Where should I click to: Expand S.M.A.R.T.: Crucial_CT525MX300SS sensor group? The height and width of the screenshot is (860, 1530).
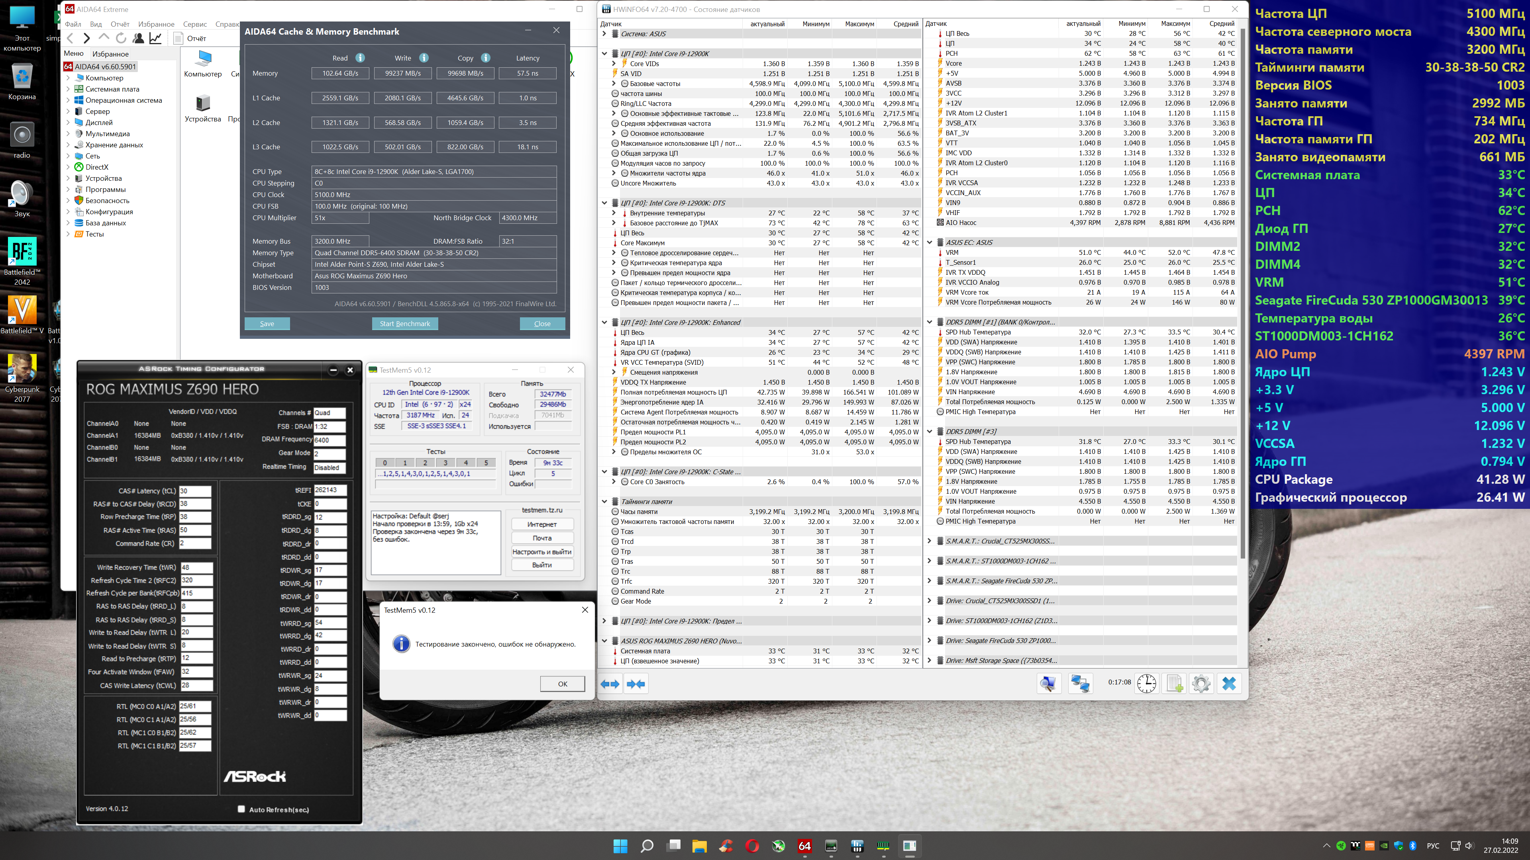click(930, 541)
